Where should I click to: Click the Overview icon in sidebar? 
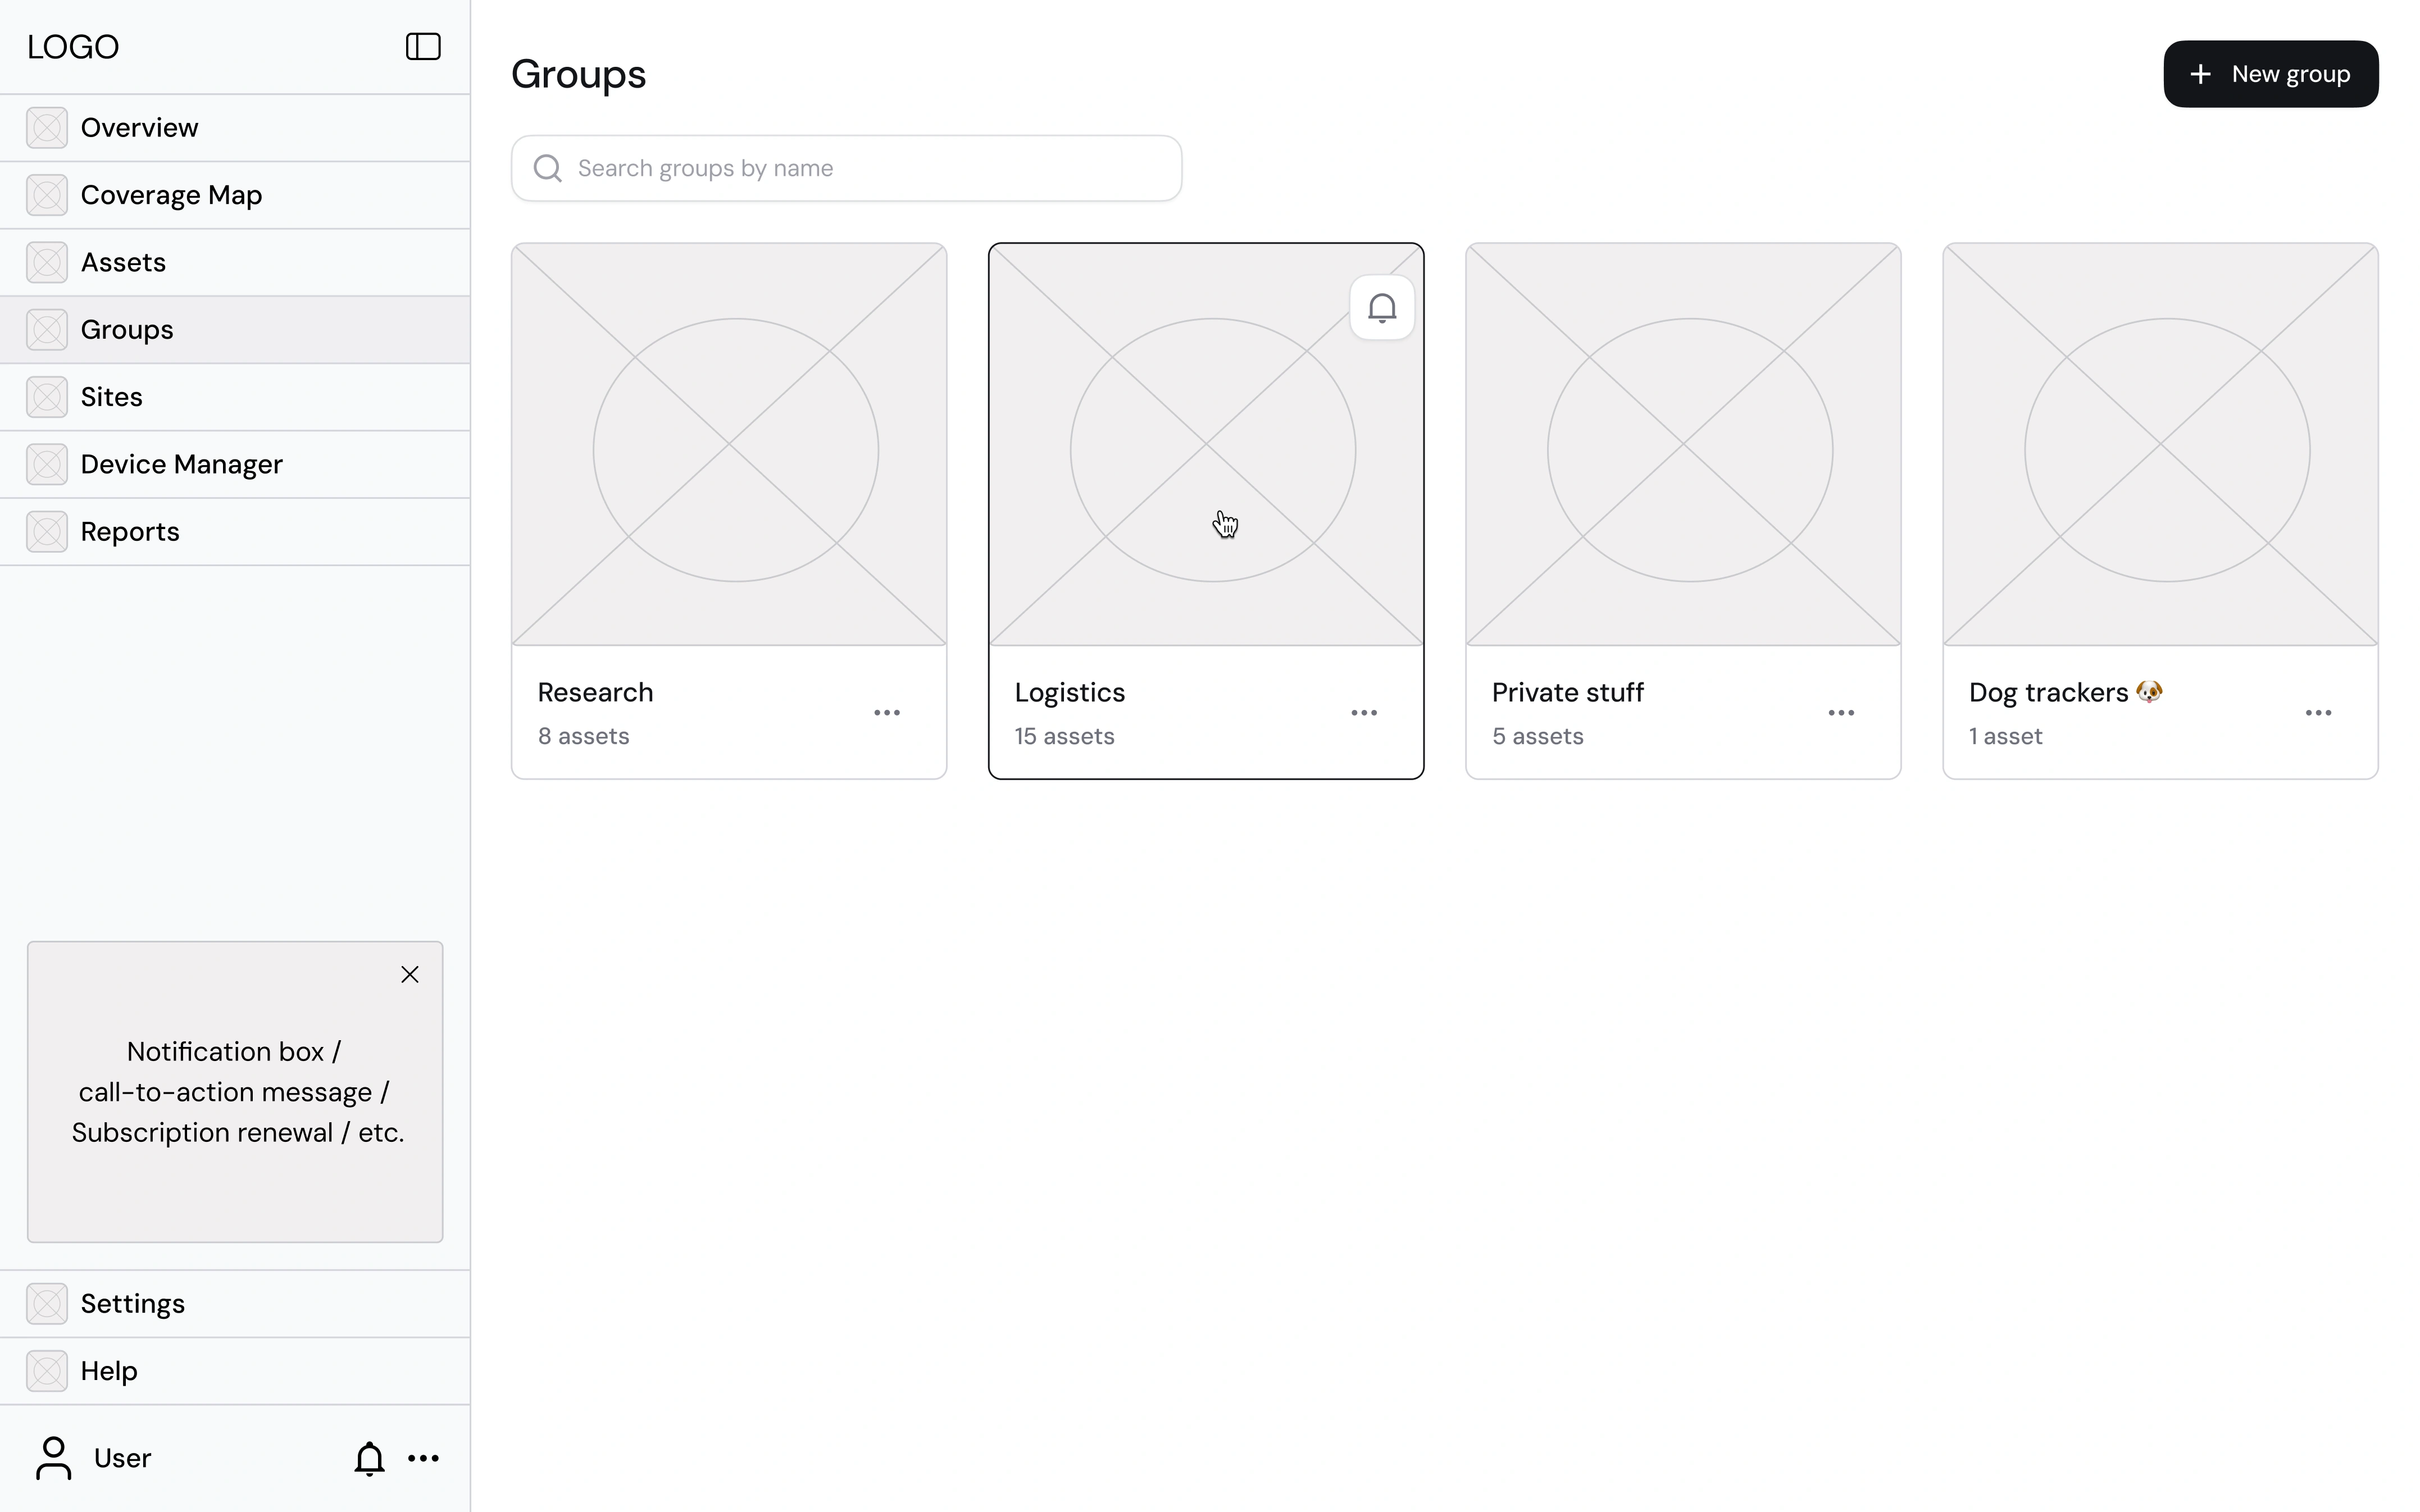pos(45,127)
